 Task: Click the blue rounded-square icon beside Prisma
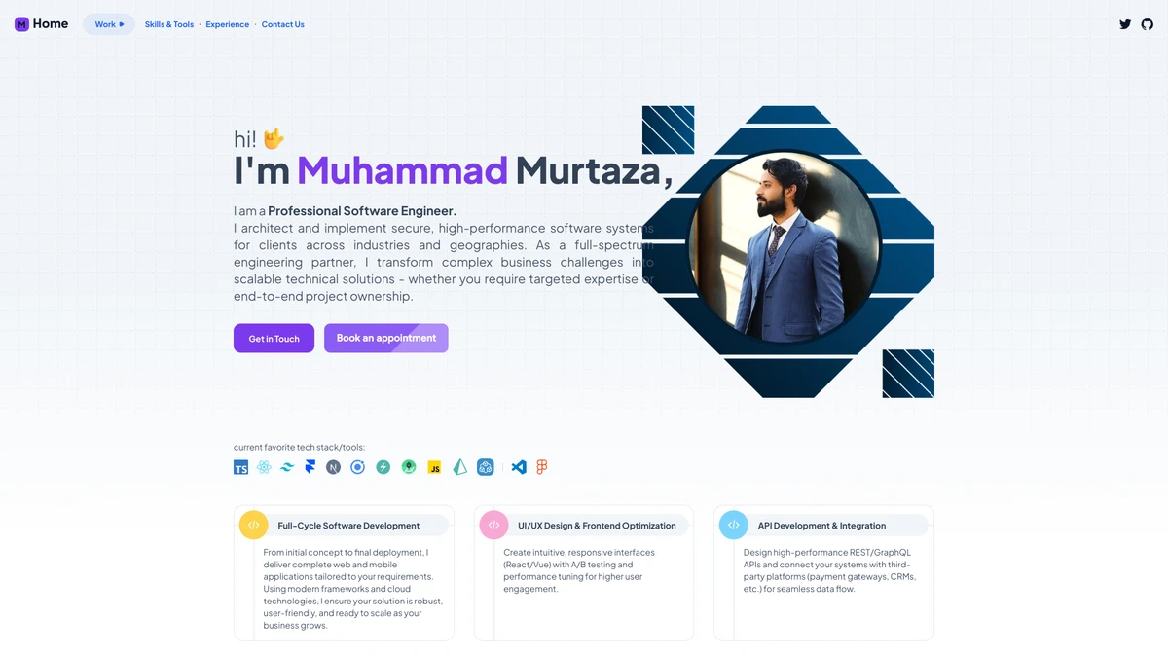click(486, 468)
